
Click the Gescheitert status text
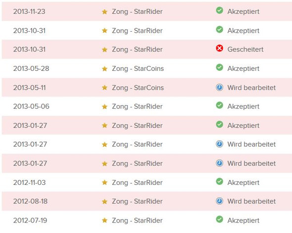point(245,50)
